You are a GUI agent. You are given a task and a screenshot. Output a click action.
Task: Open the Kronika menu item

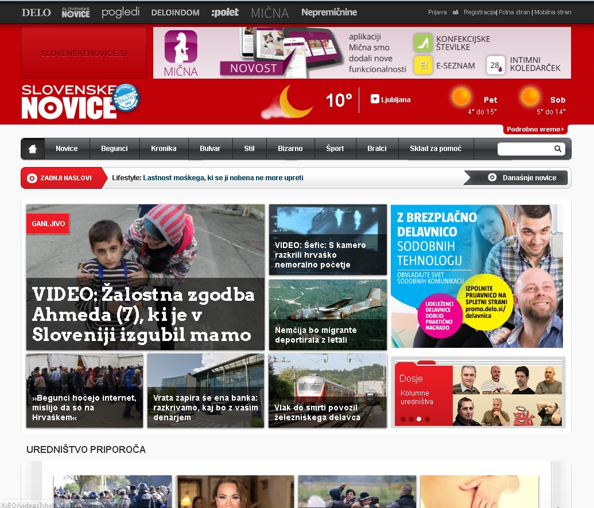(164, 149)
